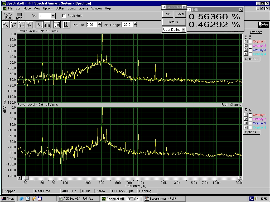270x202 pixels.
Task: Click the Zoom In 2X icon
Action: coord(13,25)
